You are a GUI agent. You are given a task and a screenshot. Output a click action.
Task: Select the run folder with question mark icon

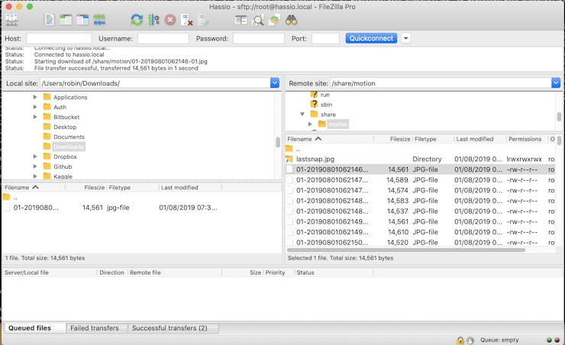pyautogui.click(x=325, y=95)
